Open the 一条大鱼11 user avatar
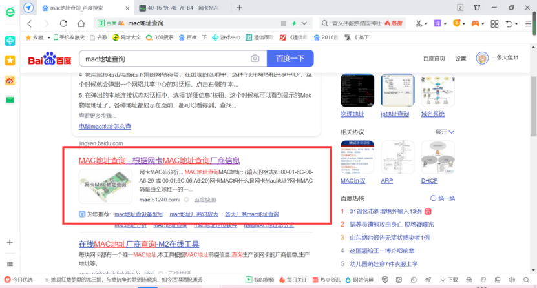The image size is (537, 288). (x=482, y=58)
